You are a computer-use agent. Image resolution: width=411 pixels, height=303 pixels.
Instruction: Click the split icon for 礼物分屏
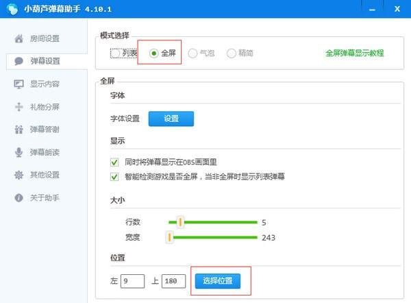pyautogui.click(x=18, y=107)
